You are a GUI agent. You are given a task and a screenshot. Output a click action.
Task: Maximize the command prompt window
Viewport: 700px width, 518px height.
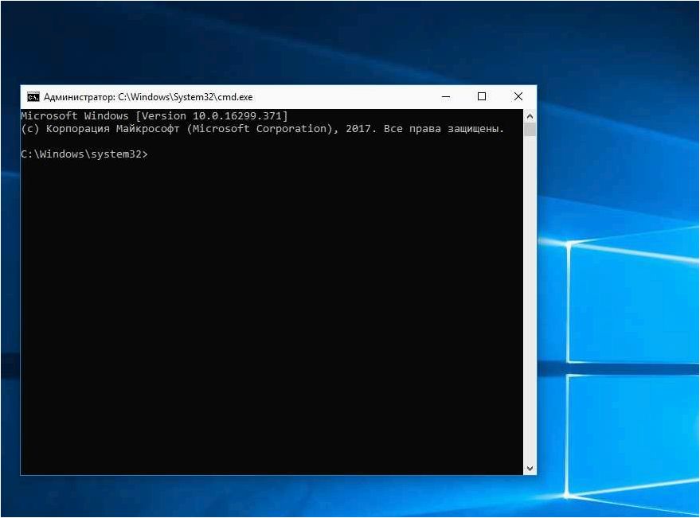(x=482, y=97)
